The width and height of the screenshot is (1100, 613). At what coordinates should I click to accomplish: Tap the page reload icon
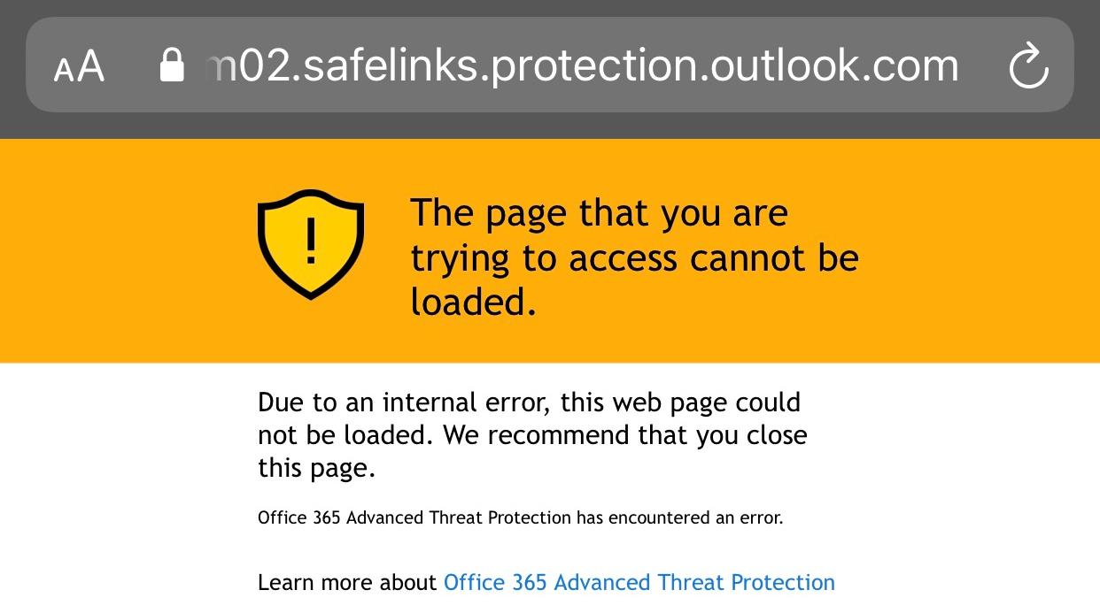[1028, 65]
